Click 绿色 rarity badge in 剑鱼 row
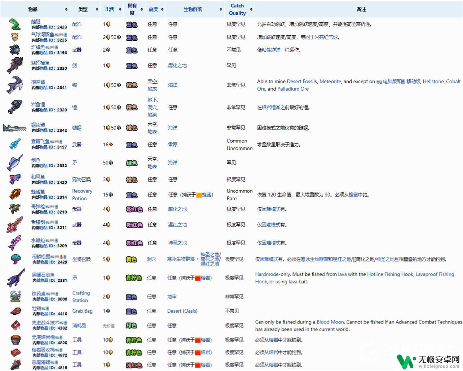This screenshot has width=463, height=371. pos(132,163)
